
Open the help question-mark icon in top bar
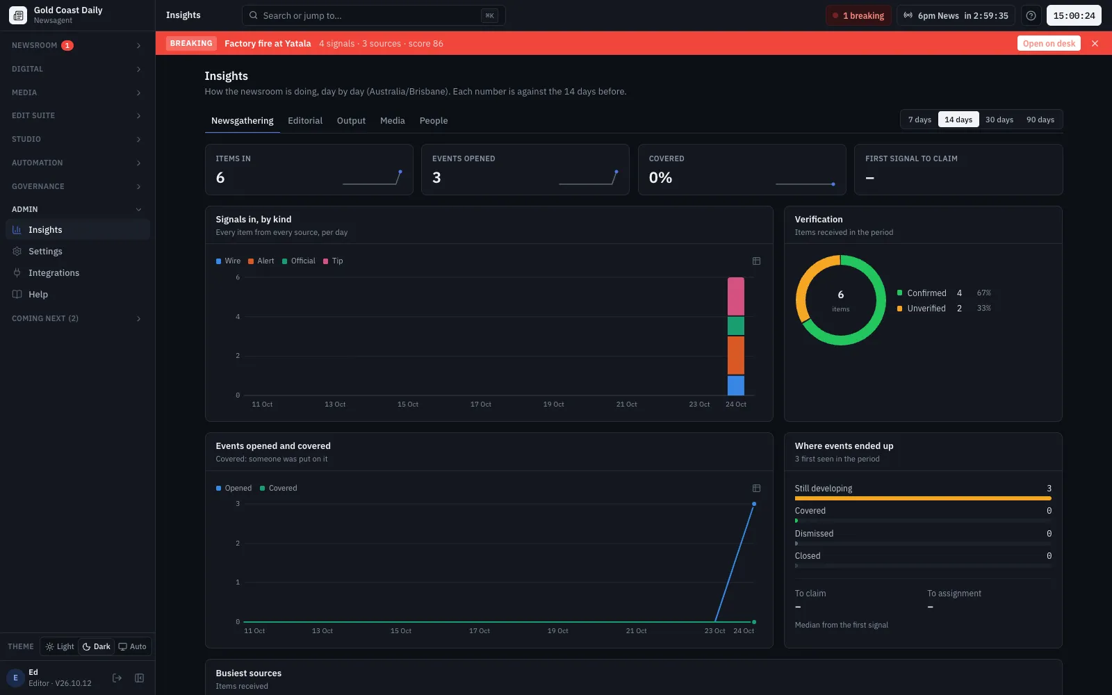coord(1031,15)
